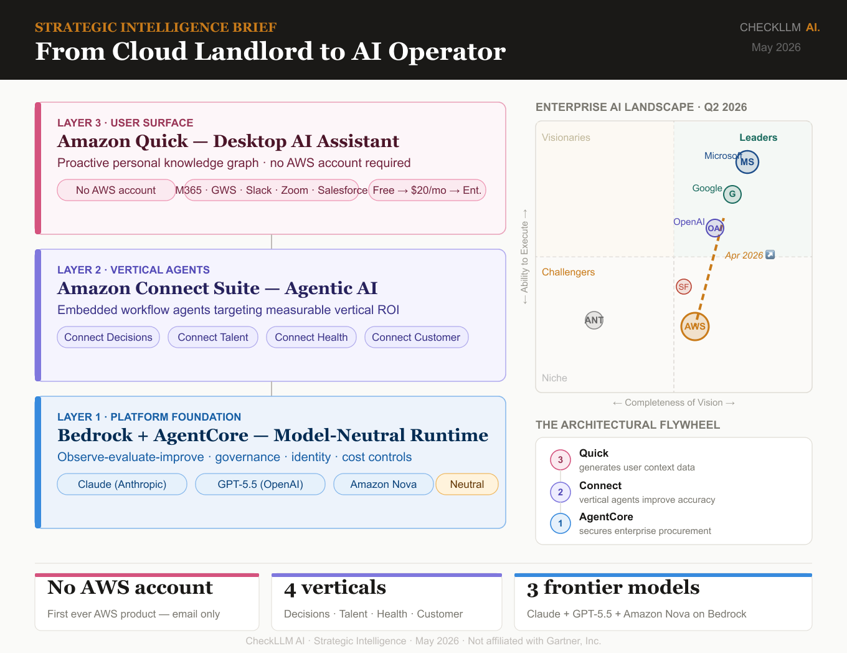The image size is (847, 653).
Task: Click the Amazon Quick Desktop AI Assistant heading
Action: [x=228, y=141]
